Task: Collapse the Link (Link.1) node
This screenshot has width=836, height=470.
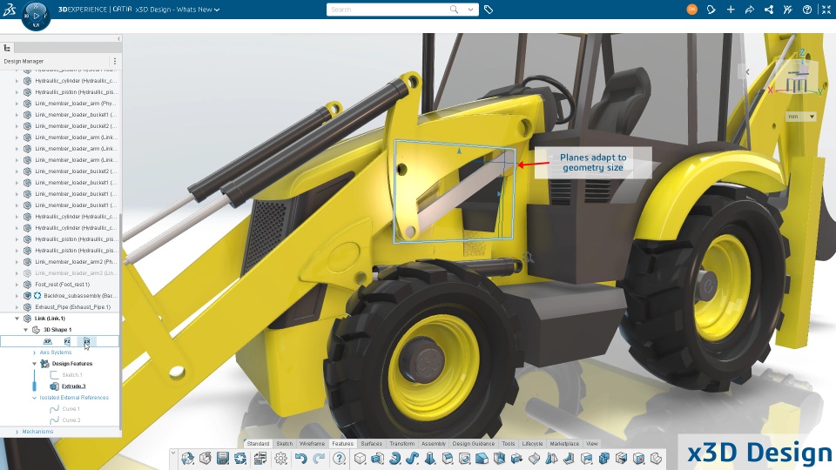Action: (17, 319)
